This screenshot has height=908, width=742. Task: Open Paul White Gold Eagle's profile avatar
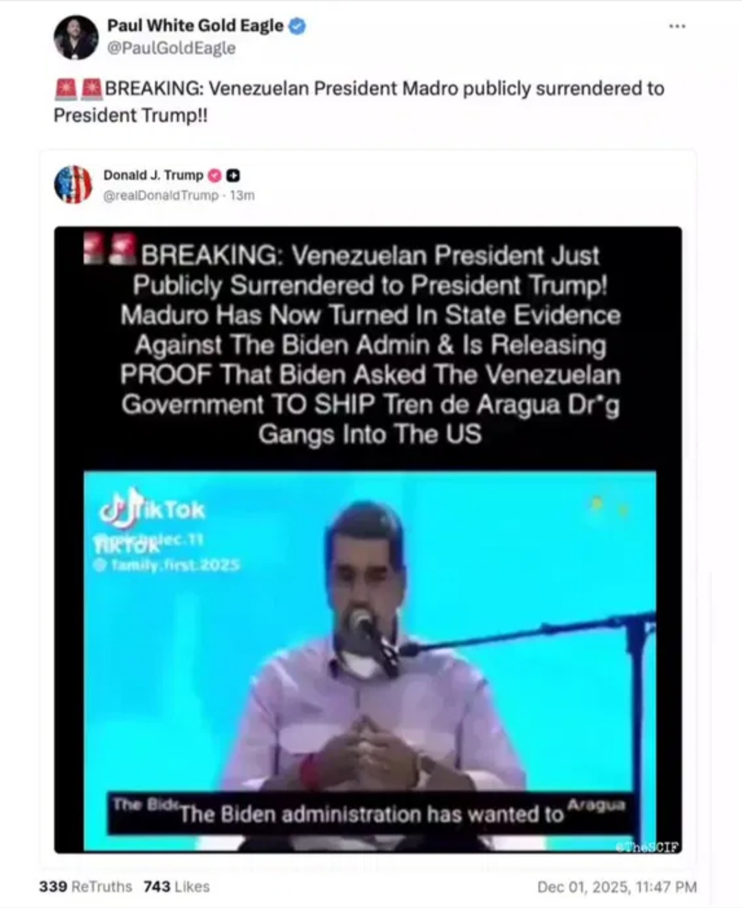pyautogui.click(x=76, y=36)
